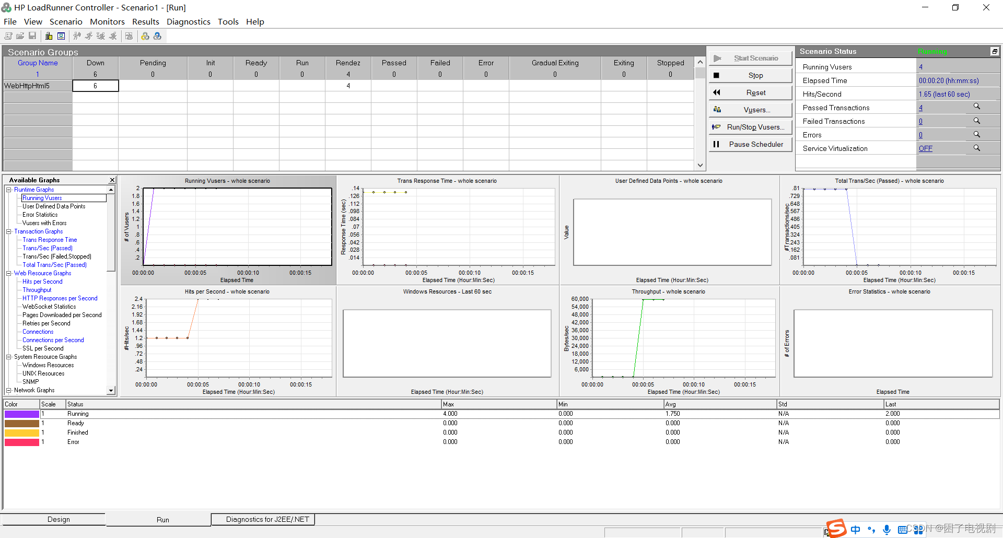The height and width of the screenshot is (538, 1003).
Task: Click the IME microphone voice input icon
Action: [x=887, y=530]
